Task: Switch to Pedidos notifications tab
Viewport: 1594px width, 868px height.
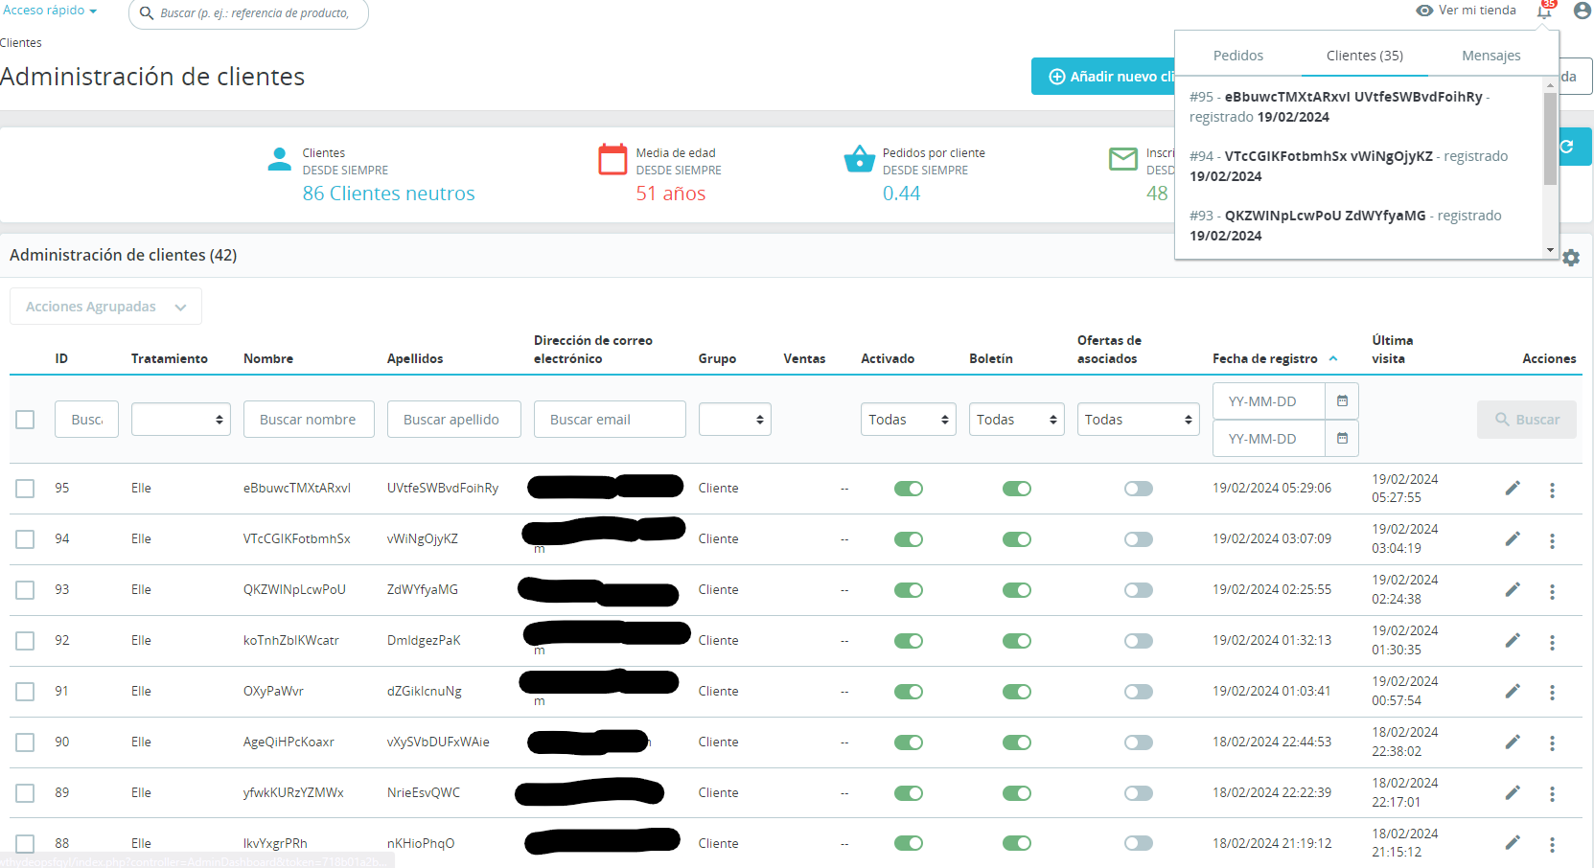Action: point(1238,56)
